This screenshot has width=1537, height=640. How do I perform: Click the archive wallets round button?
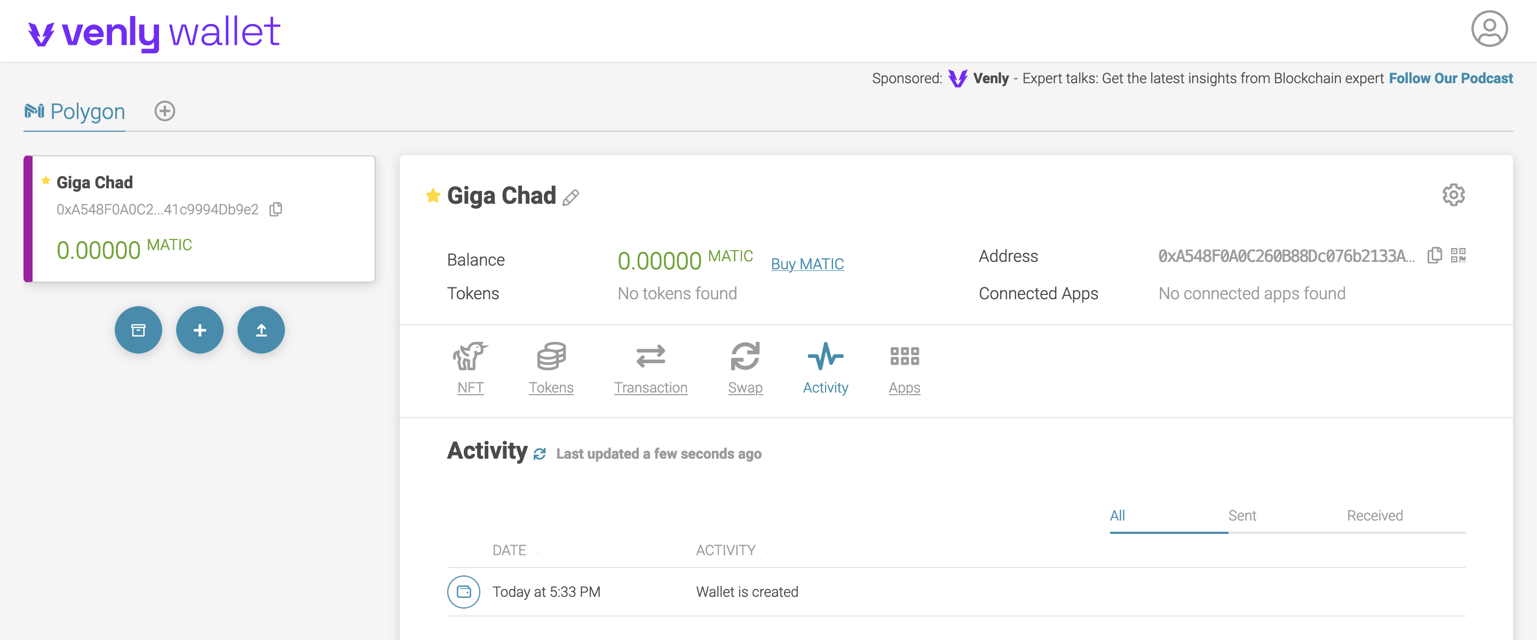point(138,330)
